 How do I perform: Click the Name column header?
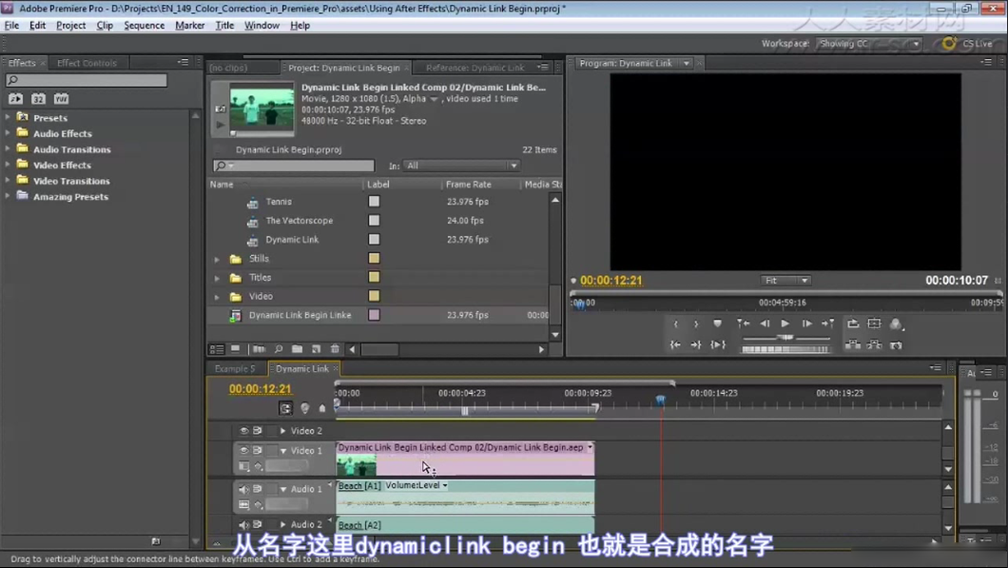tap(222, 184)
